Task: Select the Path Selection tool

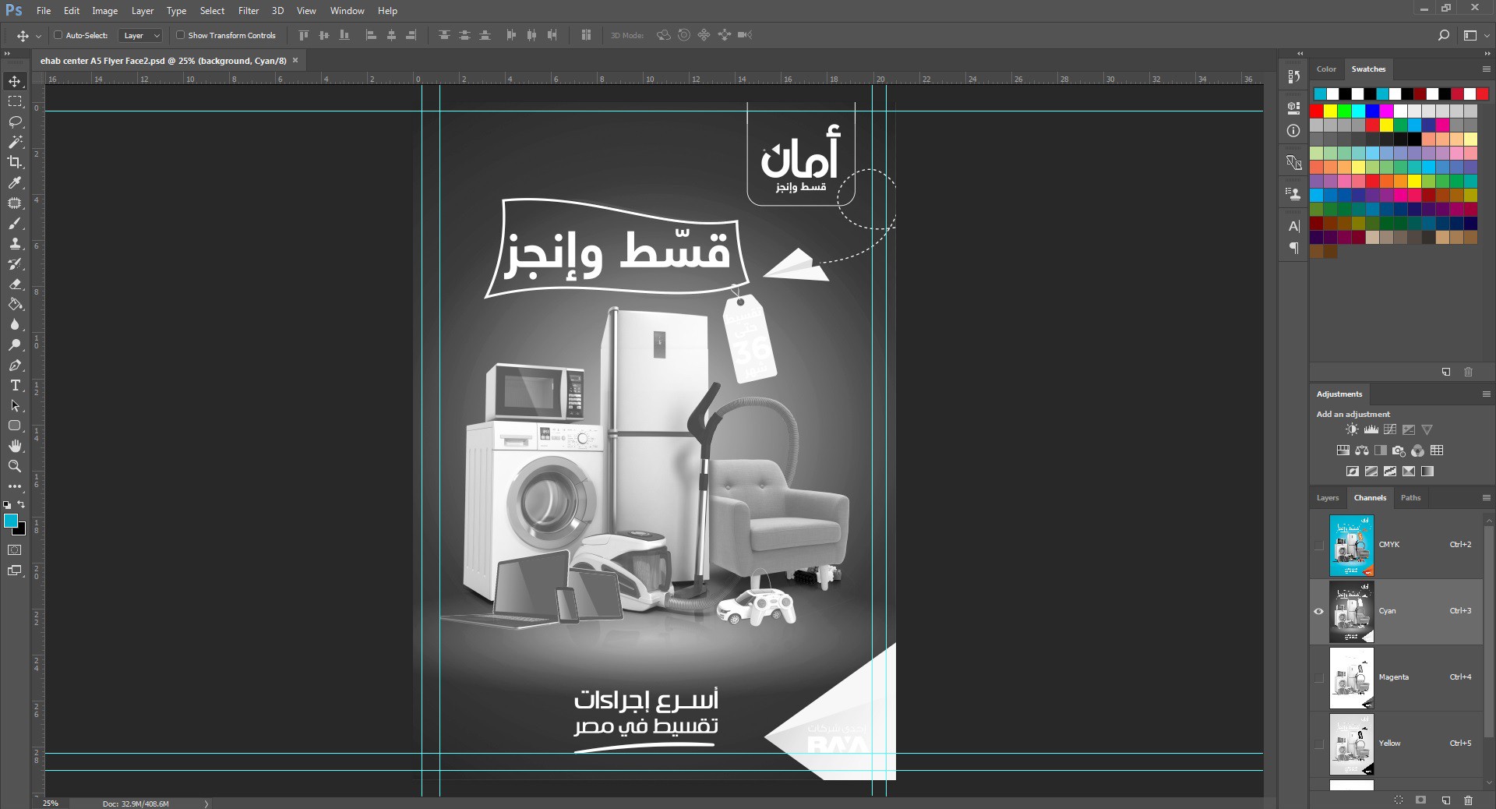Action: (15, 406)
